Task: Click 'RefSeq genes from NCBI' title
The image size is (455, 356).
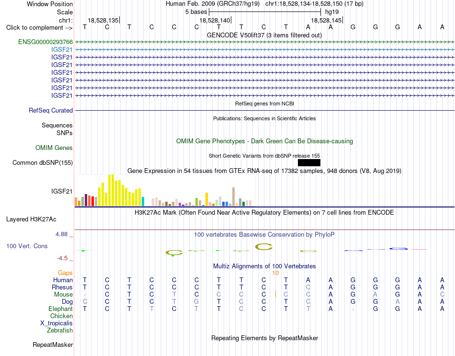Action: [265, 103]
